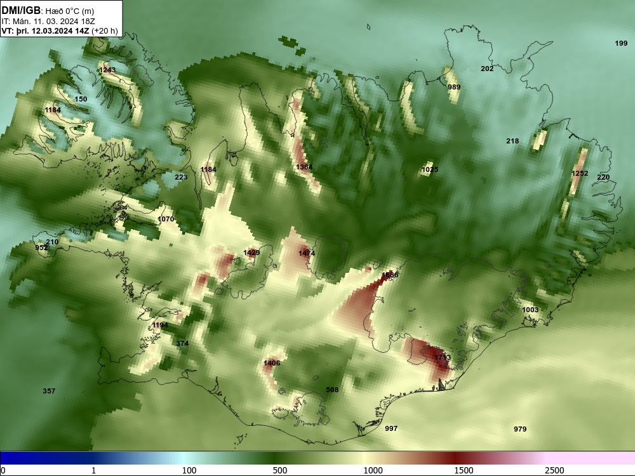Click the 218 label in the east
The height and width of the screenshot is (476, 635).
tap(512, 142)
